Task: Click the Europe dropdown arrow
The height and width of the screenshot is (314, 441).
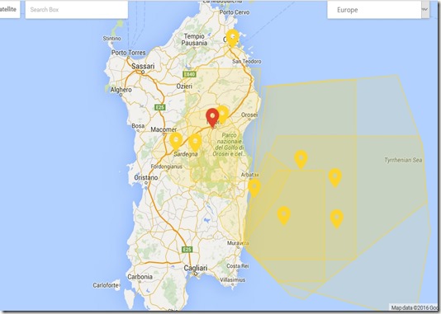Action: [425, 10]
